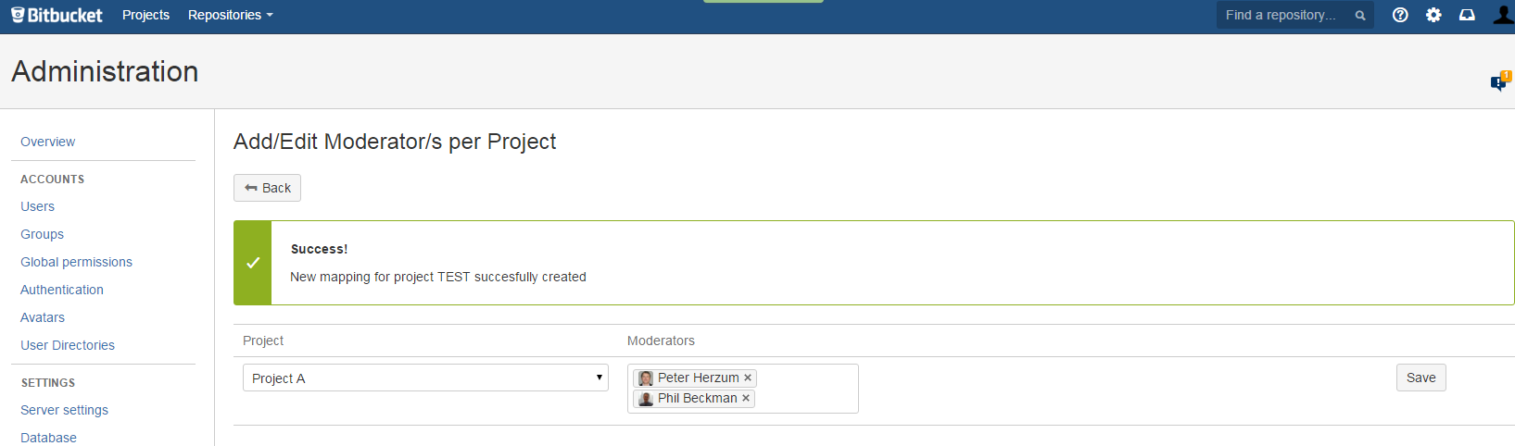Open the inbox tray icon
The image size is (1515, 446).
click(1467, 15)
